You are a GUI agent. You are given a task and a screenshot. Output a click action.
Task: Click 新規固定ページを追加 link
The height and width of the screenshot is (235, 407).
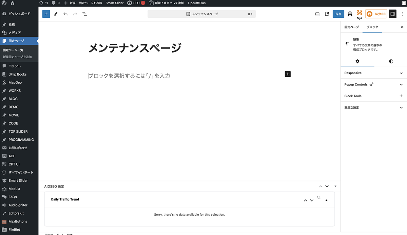[x=17, y=57]
